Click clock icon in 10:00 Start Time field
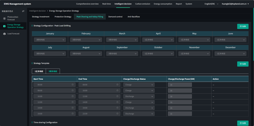 click(x=73, y=96)
